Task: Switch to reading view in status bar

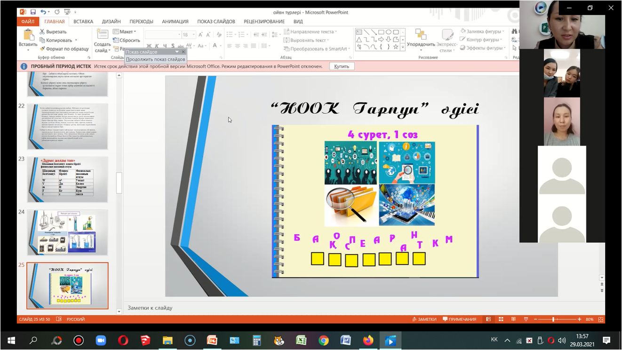Action: coord(513,319)
